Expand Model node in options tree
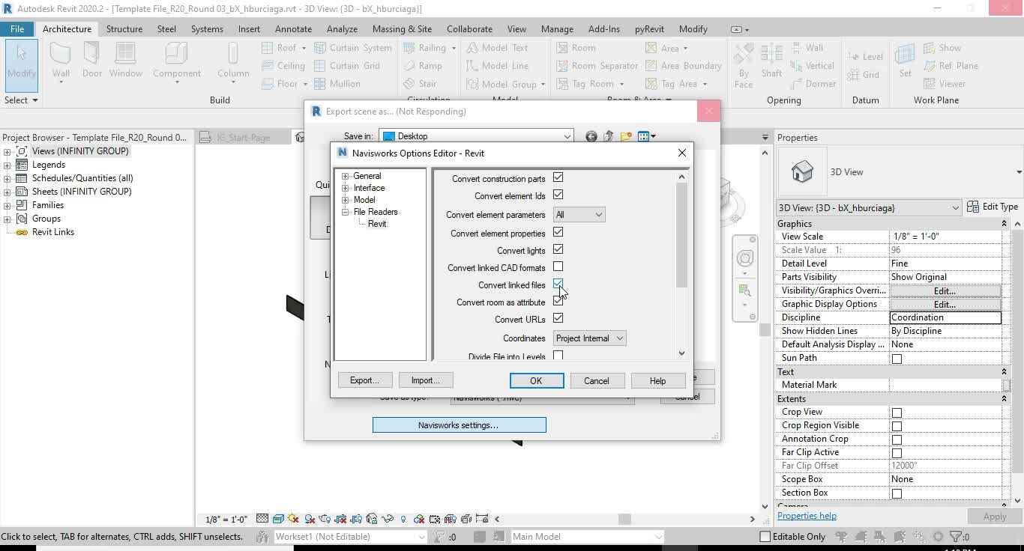 [346, 200]
